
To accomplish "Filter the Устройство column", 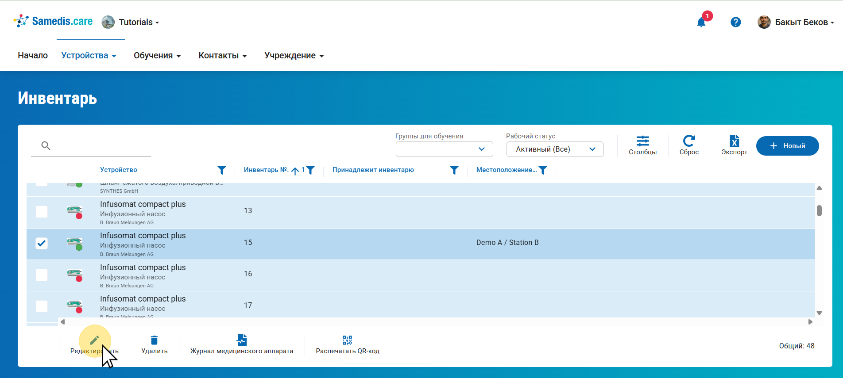I will [x=222, y=170].
